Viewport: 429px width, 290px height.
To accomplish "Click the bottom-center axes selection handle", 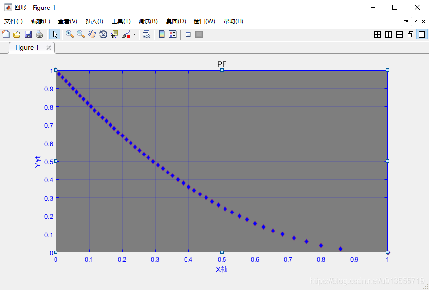I will pyautogui.click(x=222, y=252).
